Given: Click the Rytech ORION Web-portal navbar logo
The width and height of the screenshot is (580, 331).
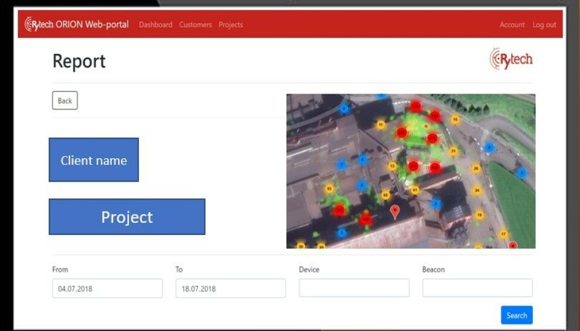Looking at the screenshot, I should (x=76, y=25).
